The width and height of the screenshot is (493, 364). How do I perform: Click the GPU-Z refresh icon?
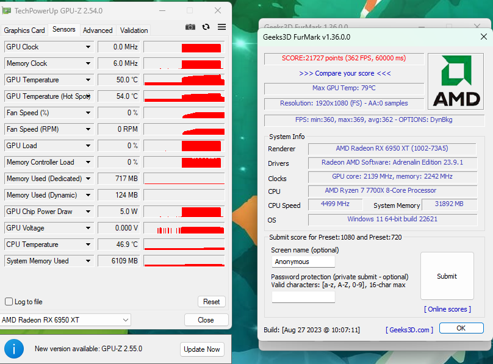206,27
